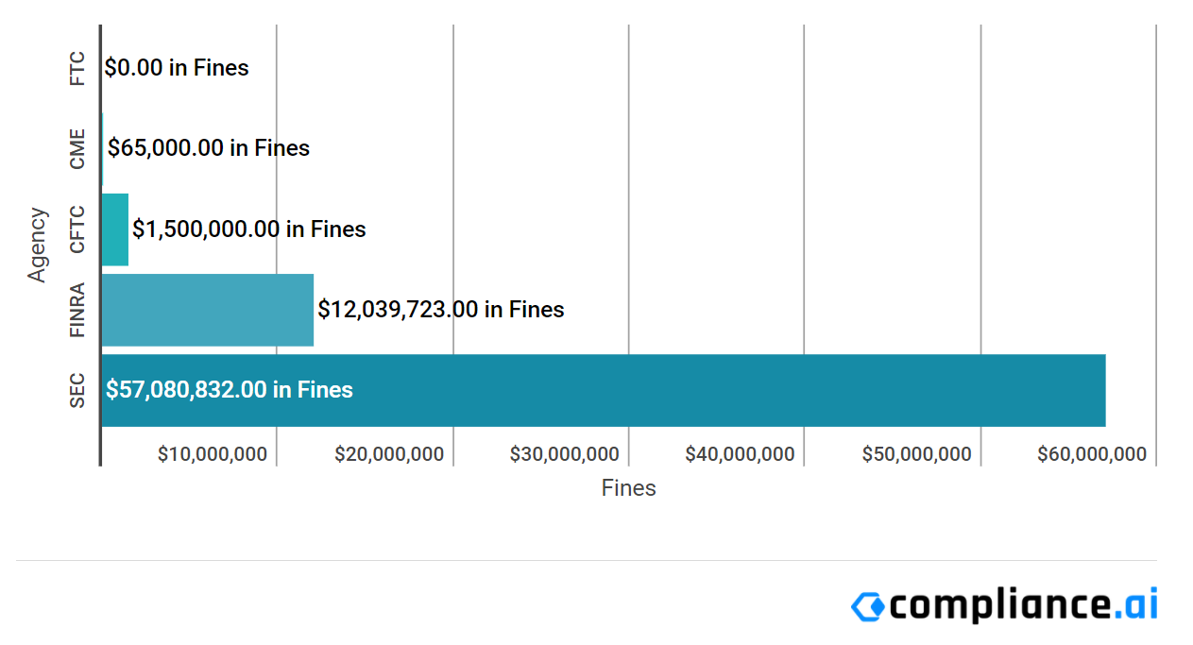Viewport: 1193px width, 645px height.
Task: Select the CFTC fines bar
Action: click(114, 229)
